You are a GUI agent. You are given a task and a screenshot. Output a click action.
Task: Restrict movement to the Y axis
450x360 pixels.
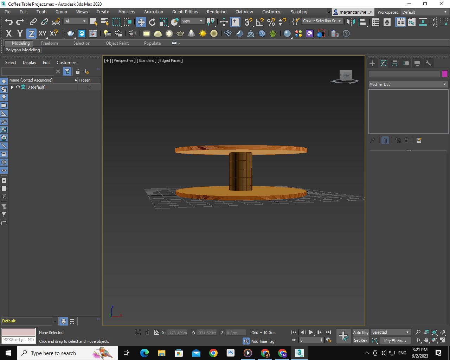(x=20, y=33)
